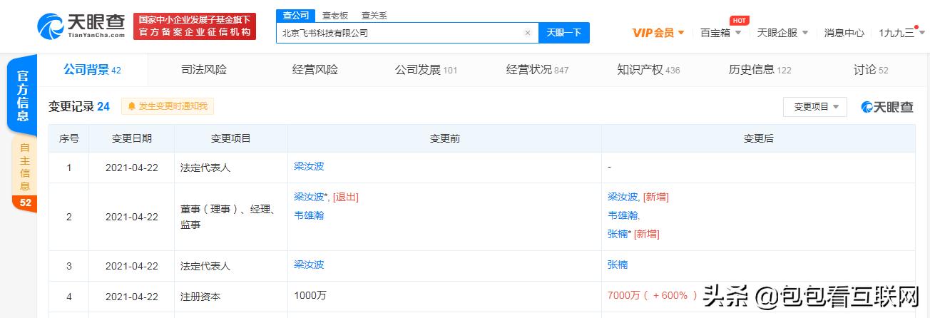Viewport: 930px width, 318px height.
Task: Select the 自主信息 side tab
Action: tap(25, 168)
